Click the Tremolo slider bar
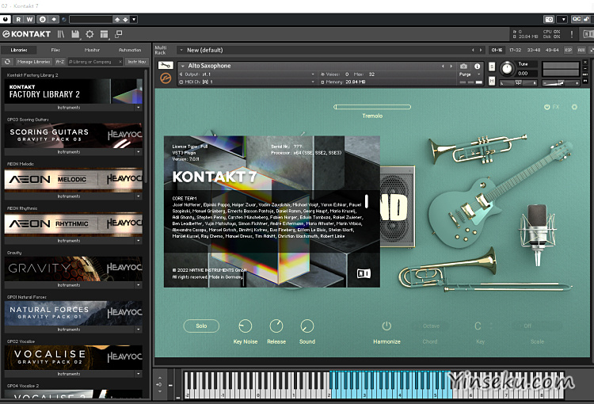Screen dimensions: 594x404 (x=372, y=107)
